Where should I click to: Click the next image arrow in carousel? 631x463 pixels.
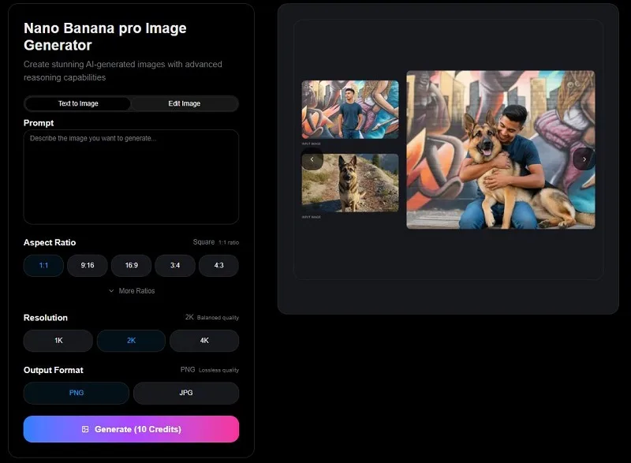(x=584, y=159)
